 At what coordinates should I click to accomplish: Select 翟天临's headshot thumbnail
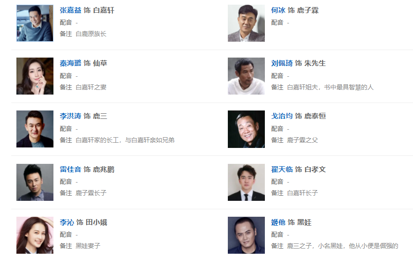pyautogui.click(x=246, y=182)
